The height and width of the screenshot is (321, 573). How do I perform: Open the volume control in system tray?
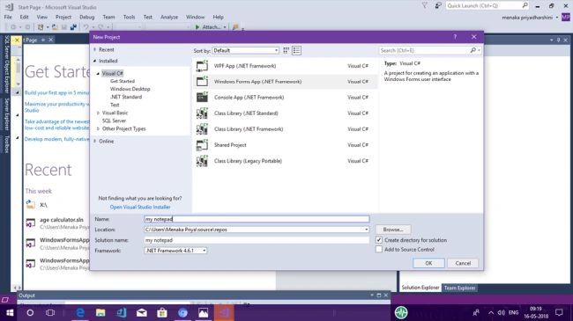(502, 312)
